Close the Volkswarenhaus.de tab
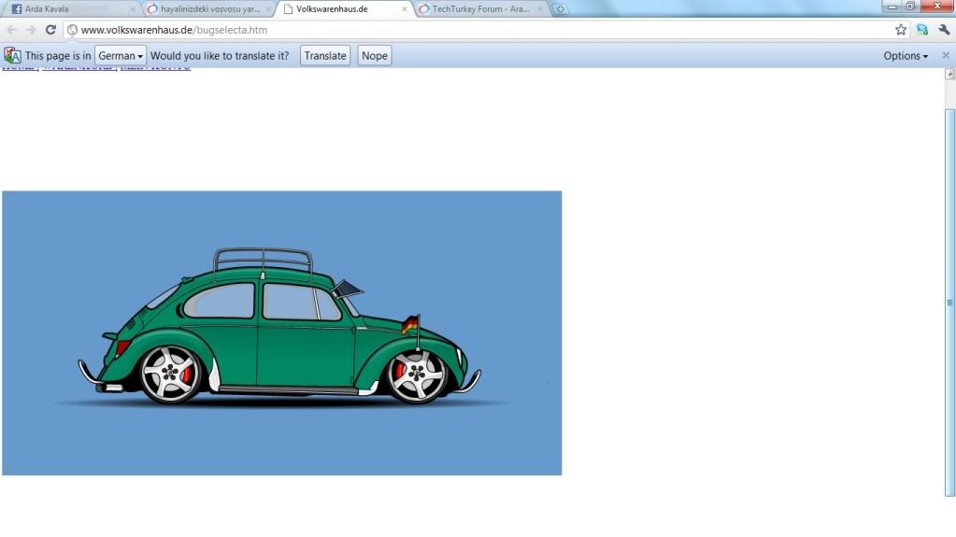956x537 pixels. pos(404,9)
